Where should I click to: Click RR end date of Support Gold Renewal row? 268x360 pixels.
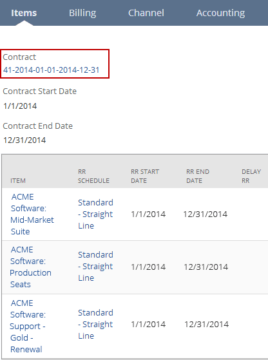(x=207, y=324)
